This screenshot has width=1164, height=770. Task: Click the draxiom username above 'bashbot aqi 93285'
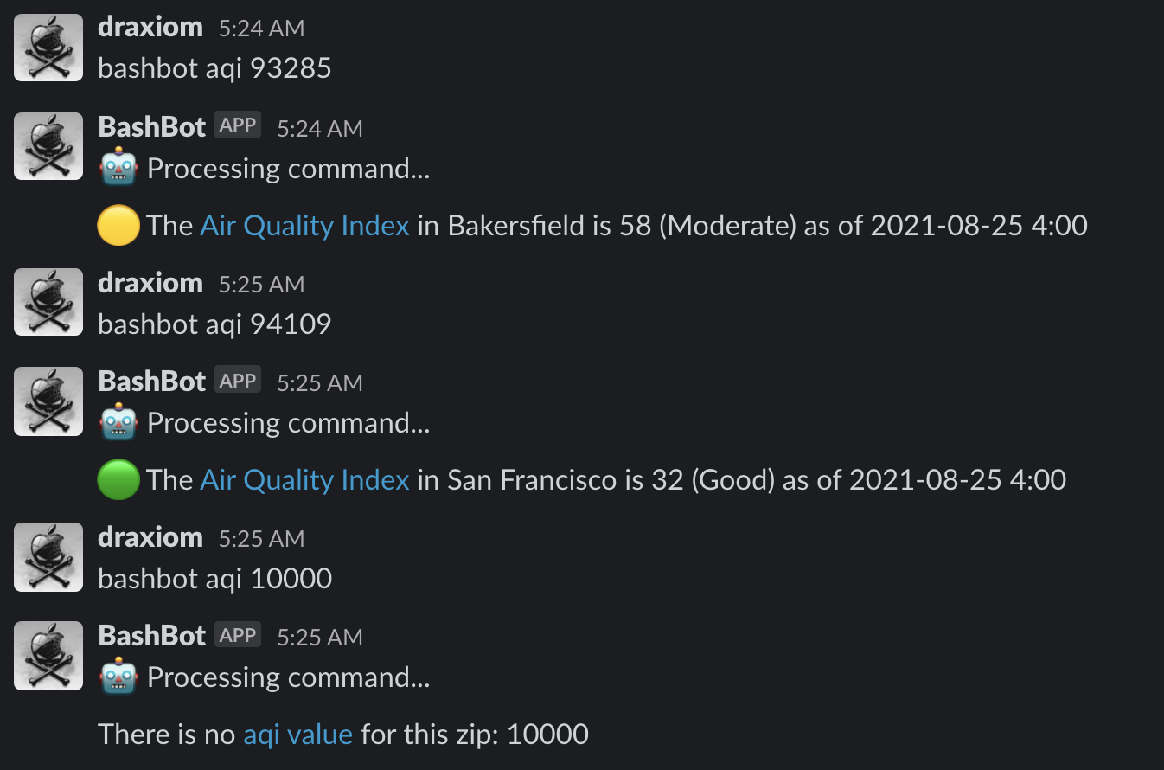(x=150, y=27)
